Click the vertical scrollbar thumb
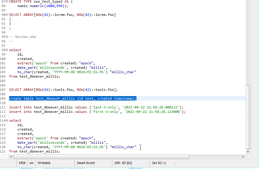Image resolution: width=260 pixels, height=169 pixels. (248, 117)
